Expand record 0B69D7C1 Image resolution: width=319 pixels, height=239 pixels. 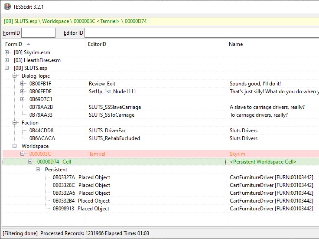click(x=23, y=99)
